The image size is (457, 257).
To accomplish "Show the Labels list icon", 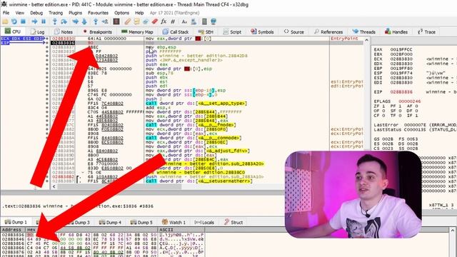I will (146, 21).
